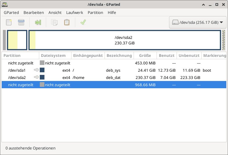Viewport: 228px width, 155px height.
Task: Open the Partition menu
Action: tap(95, 13)
